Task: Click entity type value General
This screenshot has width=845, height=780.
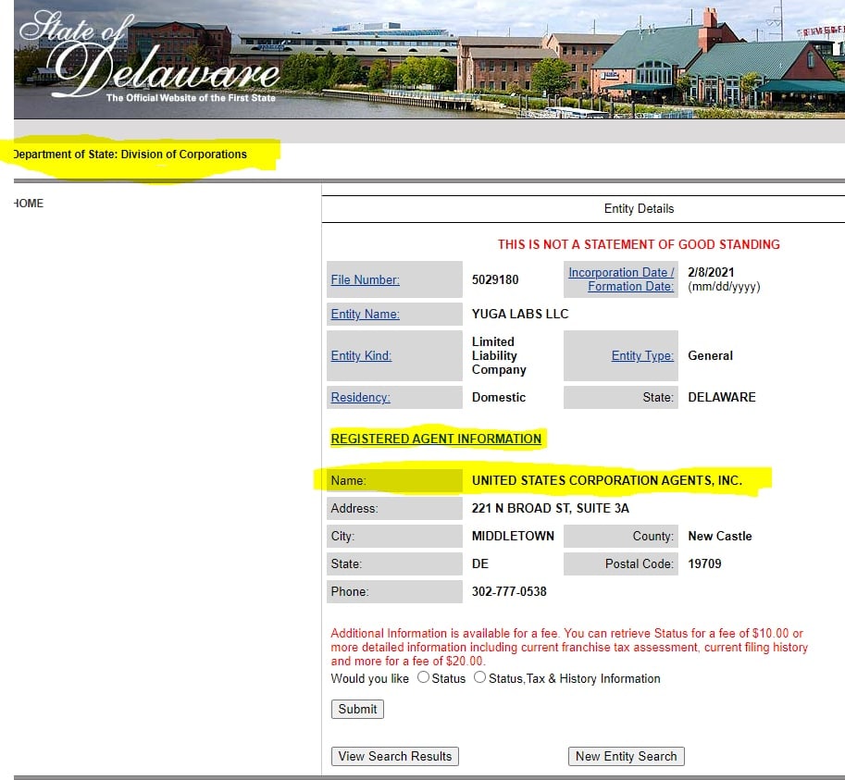Action: pos(710,355)
